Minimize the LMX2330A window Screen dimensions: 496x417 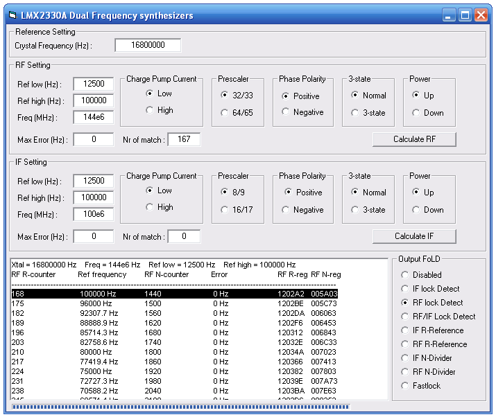448,15
